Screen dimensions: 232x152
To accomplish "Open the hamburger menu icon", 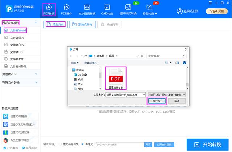I will pyautogui.click(x=210, y=3).
